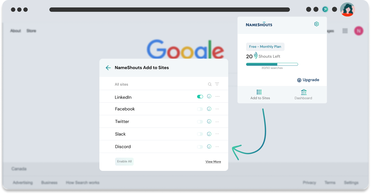Toggle LinkedIn site switch off
Image resolution: width=371 pixels, height=194 pixels.
(x=200, y=97)
